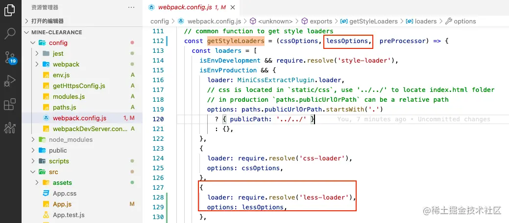Image resolution: width=509 pixels, height=223 pixels.
Task: Open App.js in src folder
Action: (x=62, y=204)
